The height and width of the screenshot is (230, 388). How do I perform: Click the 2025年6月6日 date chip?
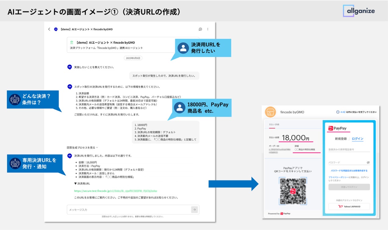[133, 58]
